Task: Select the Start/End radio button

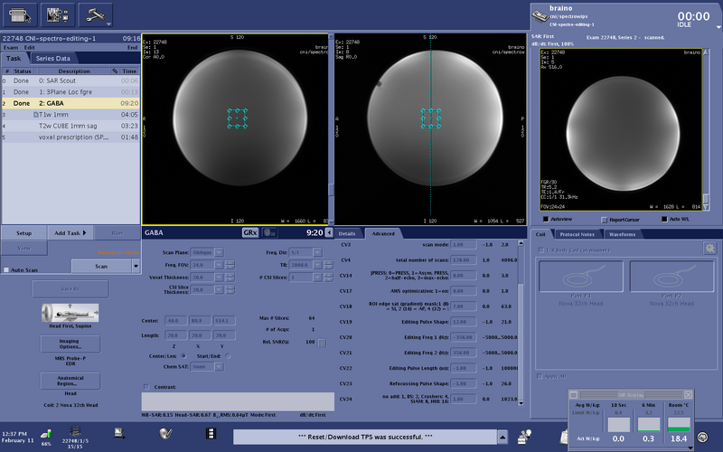Action: pyautogui.click(x=228, y=356)
